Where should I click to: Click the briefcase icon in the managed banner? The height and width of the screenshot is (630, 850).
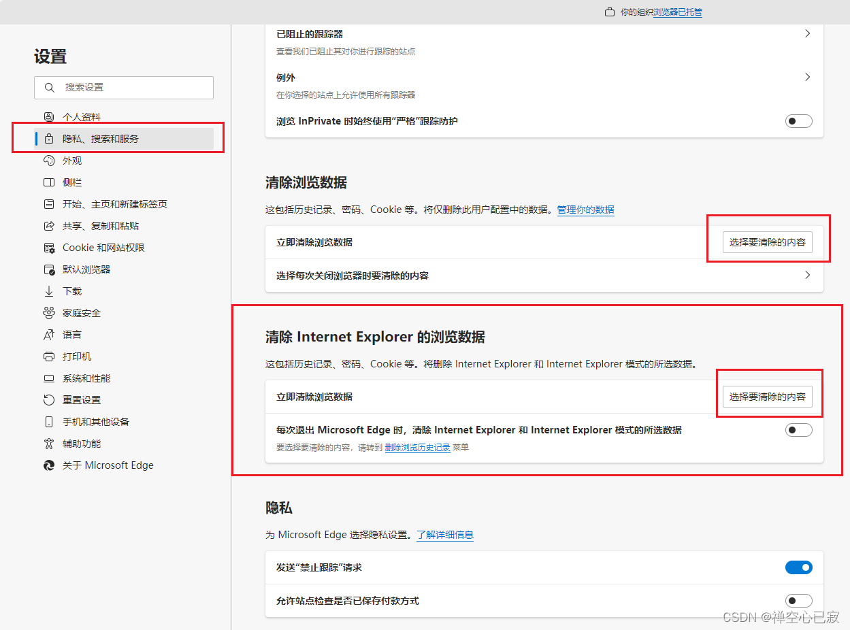coord(610,12)
